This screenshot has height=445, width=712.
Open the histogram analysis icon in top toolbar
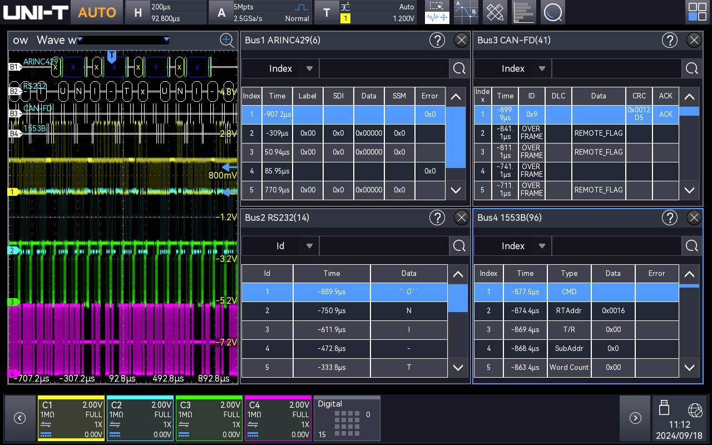tap(523, 12)
